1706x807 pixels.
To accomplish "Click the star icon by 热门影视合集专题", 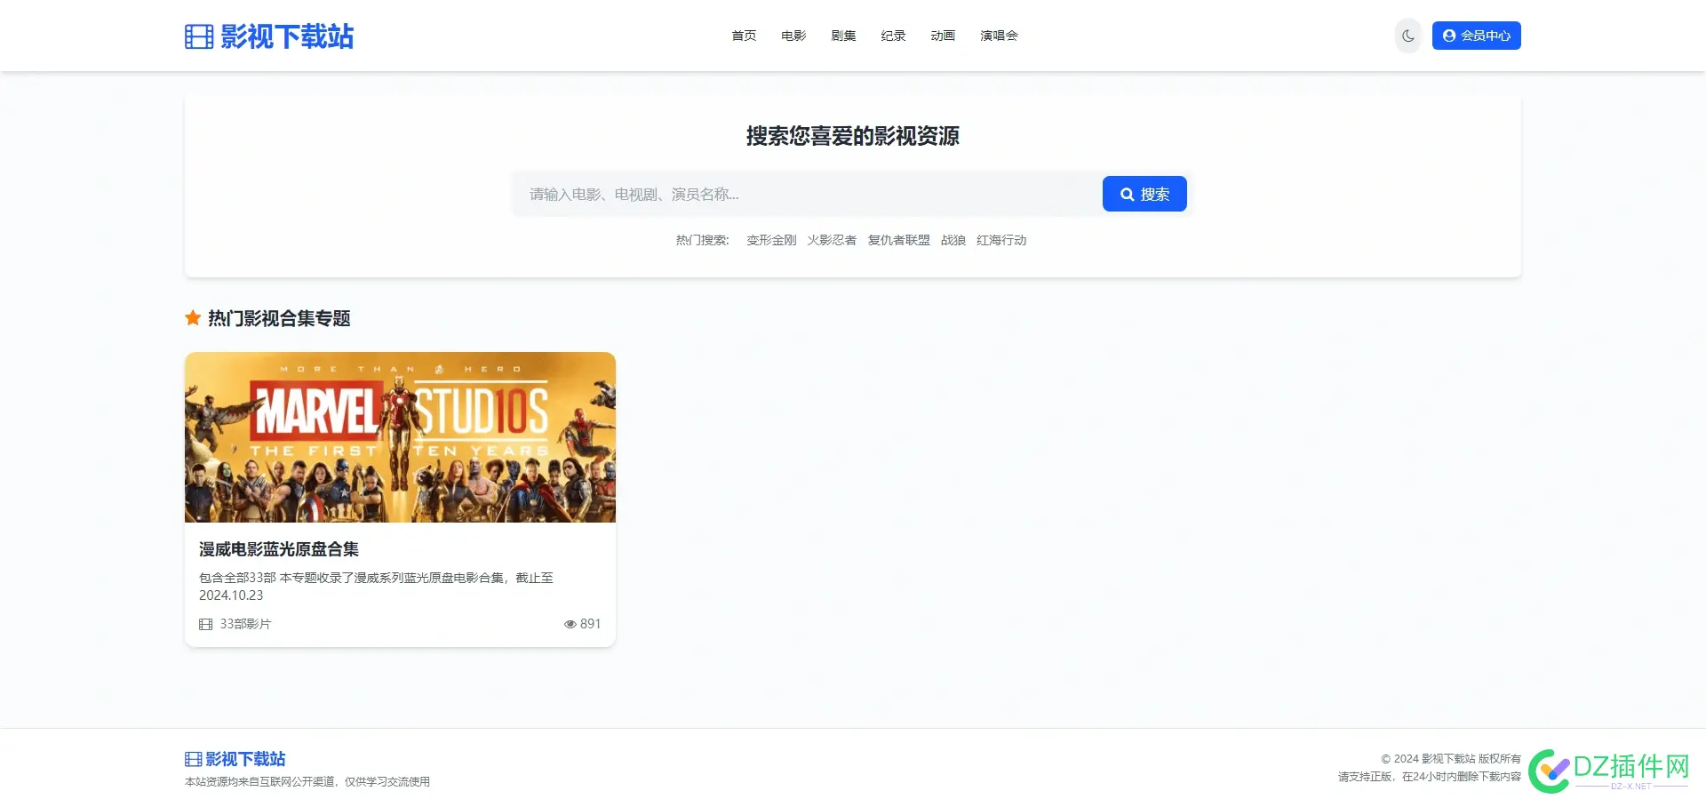I will (x=193, y=317).
